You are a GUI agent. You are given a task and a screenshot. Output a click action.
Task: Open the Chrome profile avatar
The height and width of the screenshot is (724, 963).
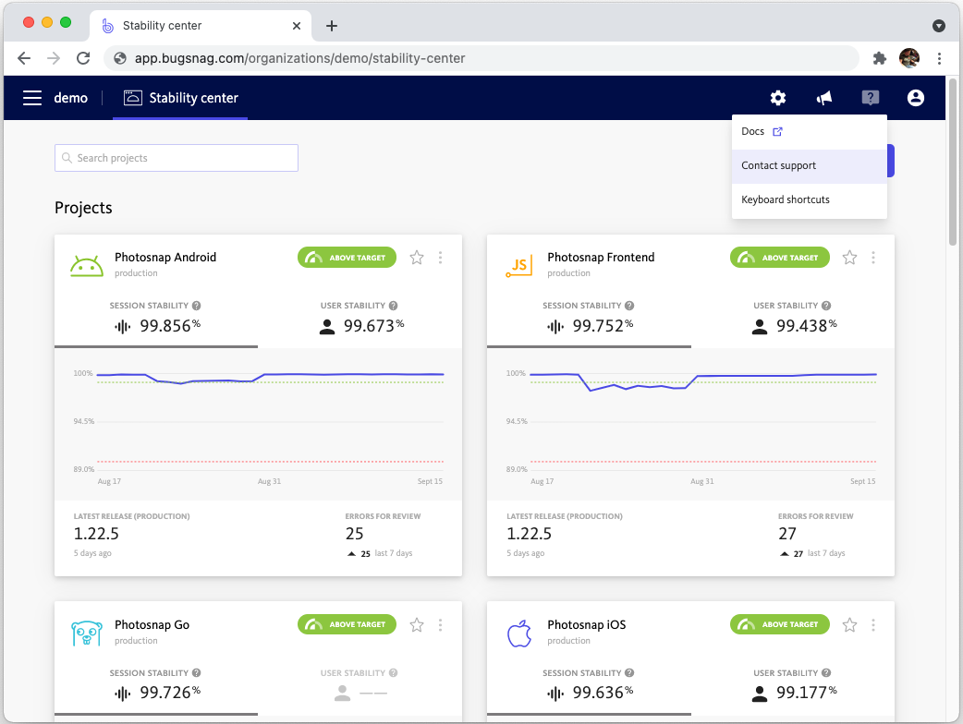pyautogui.click(x=909, y=58)
